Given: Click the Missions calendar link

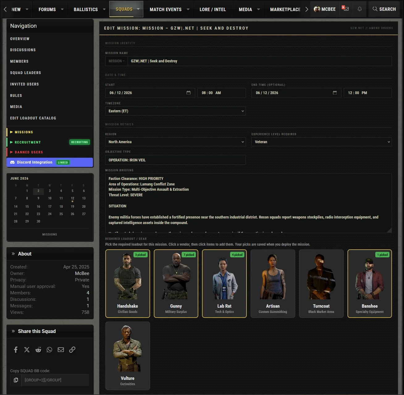Looking at the screenshot, I should click(50, 235).
